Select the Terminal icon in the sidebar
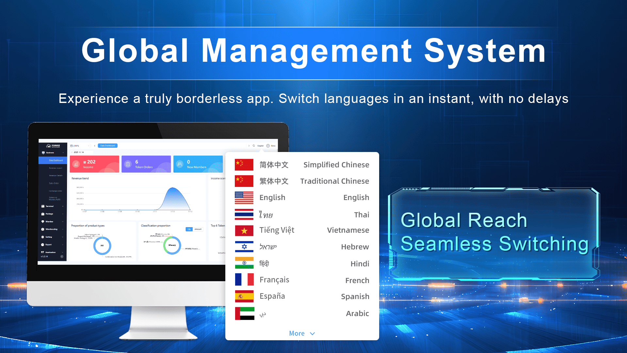 coord(43,206)
